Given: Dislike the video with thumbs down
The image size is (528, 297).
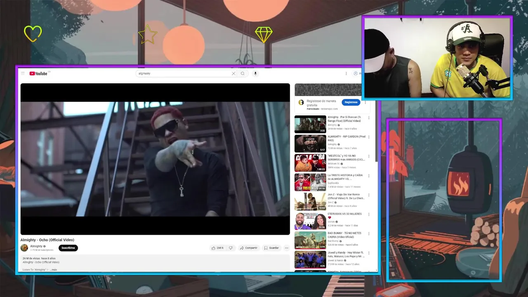Looking at the screenshot, I should click(231, 248).
